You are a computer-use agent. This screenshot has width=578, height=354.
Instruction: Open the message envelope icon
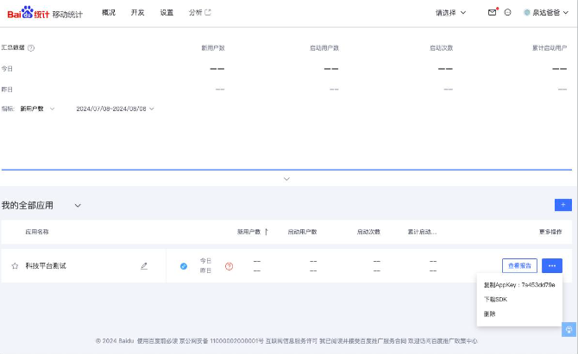(x=492, y=13)
